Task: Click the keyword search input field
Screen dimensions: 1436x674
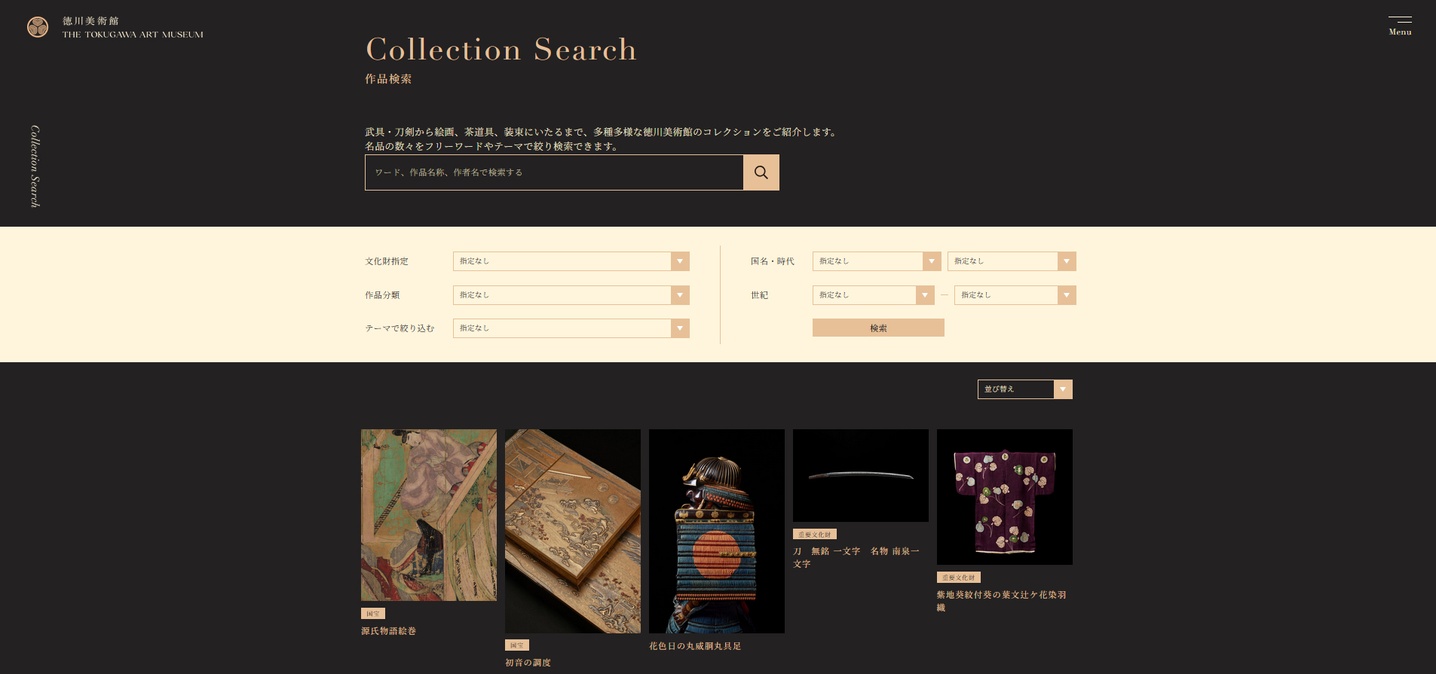Action: 554,172
